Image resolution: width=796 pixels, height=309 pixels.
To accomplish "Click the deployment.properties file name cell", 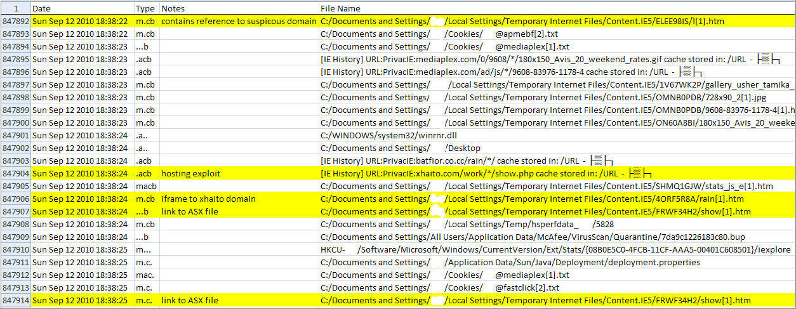I will tap(557, 262).
